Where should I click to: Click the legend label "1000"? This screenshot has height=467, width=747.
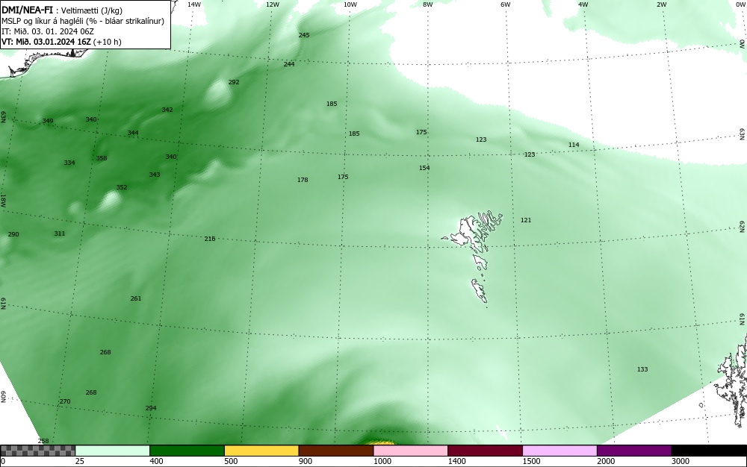382,461
